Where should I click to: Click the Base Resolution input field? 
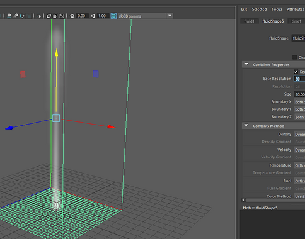299,79
